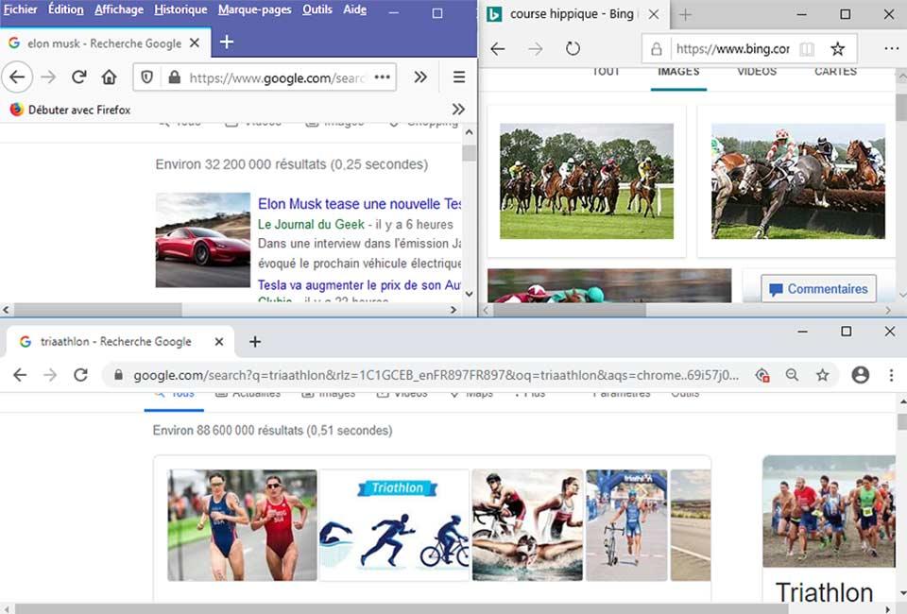
Task: Switch to Bing CARTES tab
Action: (835, 72)
